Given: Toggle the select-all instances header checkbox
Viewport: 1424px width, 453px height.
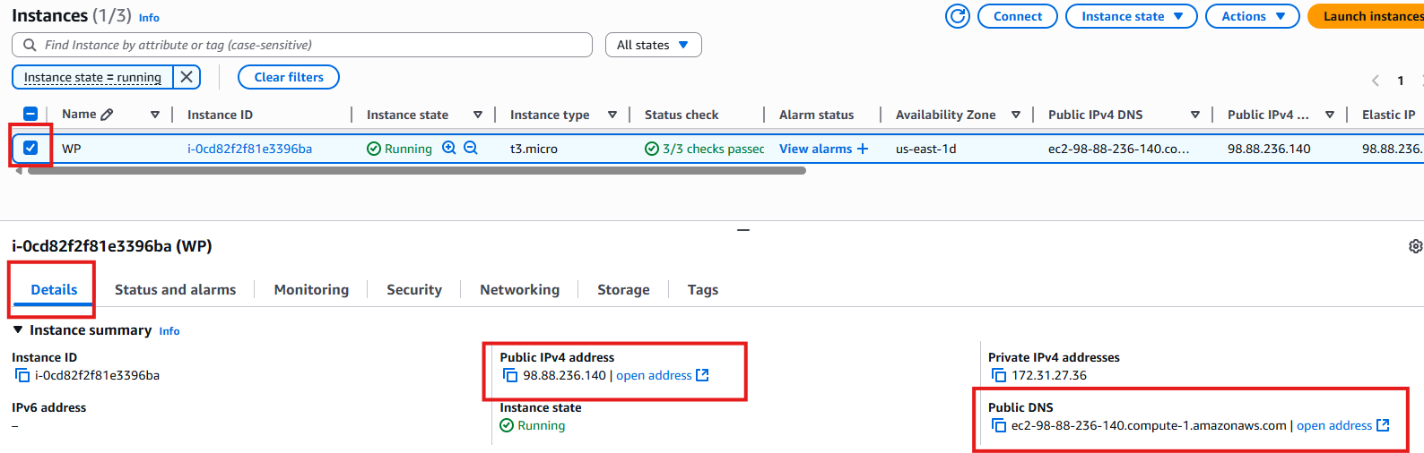Looking at the screenshot, I should [x=30, y=114].
